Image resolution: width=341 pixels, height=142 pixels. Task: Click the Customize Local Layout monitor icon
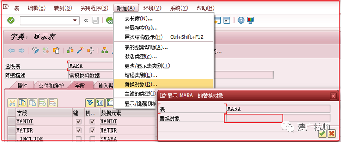point(251,20)
